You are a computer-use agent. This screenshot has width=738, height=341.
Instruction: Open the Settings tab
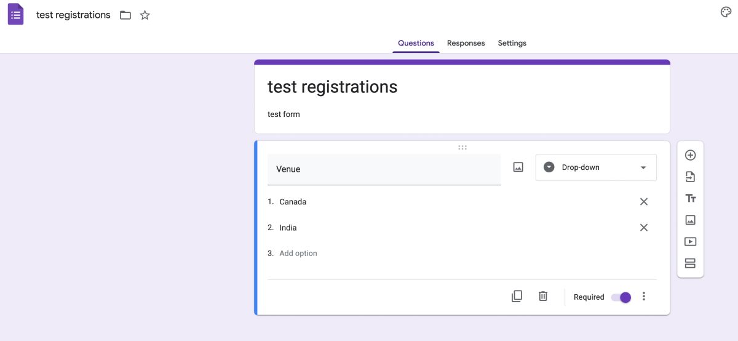[512, 43]
